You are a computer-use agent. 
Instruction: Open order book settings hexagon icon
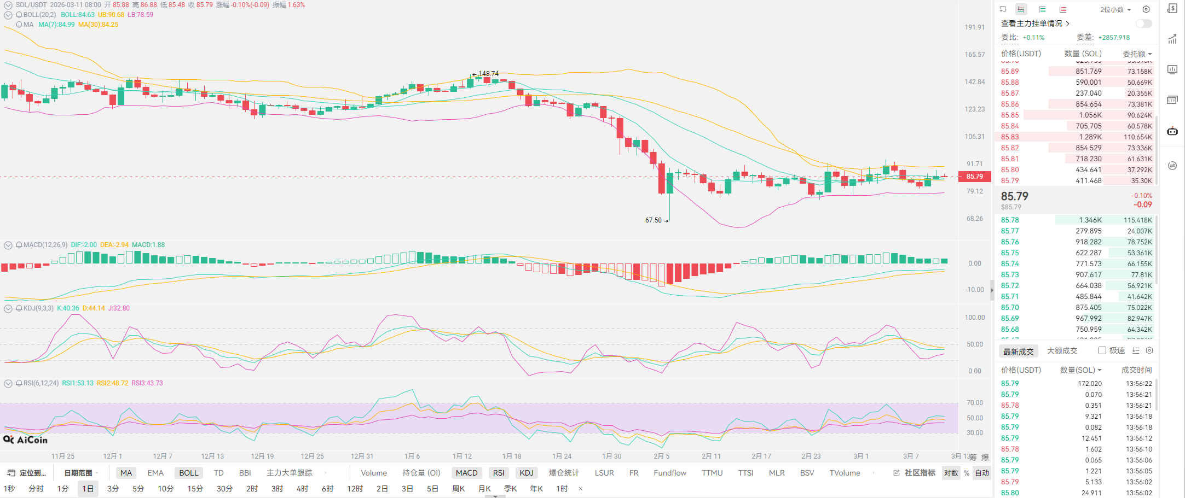pos(1146,9)
